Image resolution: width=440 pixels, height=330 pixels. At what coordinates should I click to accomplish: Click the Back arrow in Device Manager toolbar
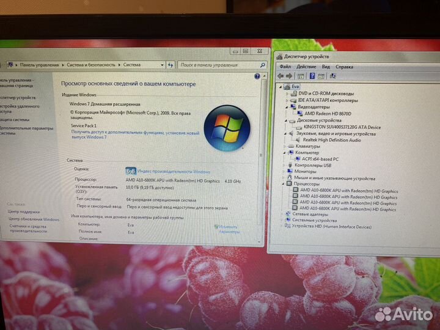click(x=281, y=76)
